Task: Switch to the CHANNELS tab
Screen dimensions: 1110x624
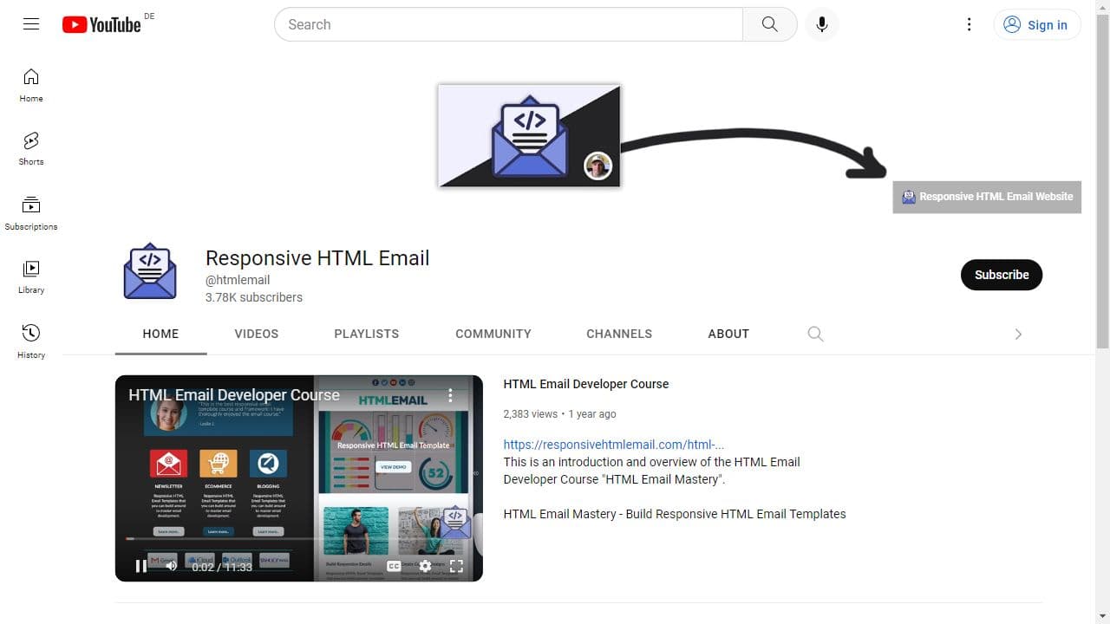Action: (x=619, y=334)
